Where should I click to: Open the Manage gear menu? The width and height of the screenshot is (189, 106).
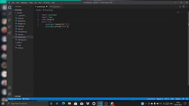pyautogui.click(x=9, y=94)
